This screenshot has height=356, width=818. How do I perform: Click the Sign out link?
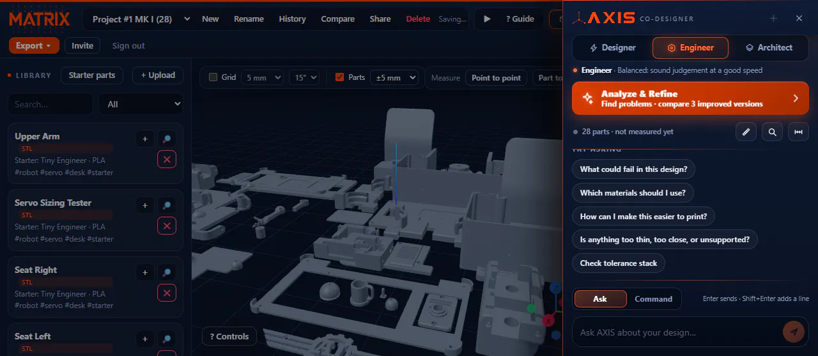point(128,45)
